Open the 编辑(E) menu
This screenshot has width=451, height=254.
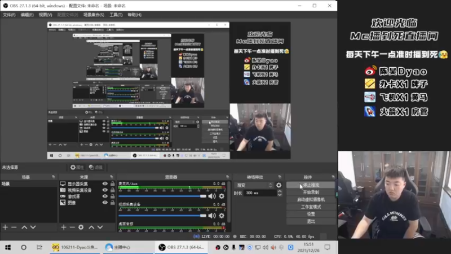(x=27, y=15)
